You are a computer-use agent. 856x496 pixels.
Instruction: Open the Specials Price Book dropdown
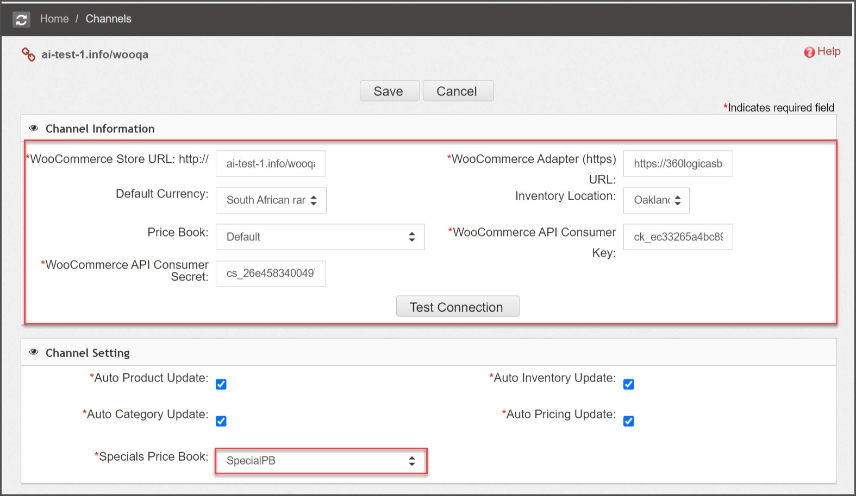(320, 461)
